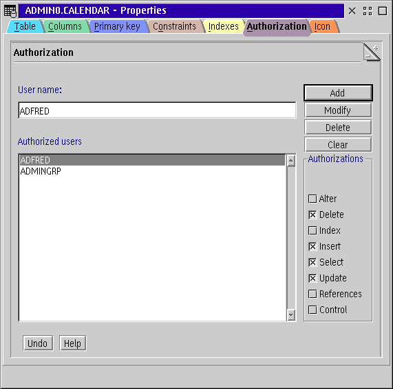Image resolution: width=393 pixels, height=389 pixels.
Task: Click the Modify button
Action: point(338,110)
